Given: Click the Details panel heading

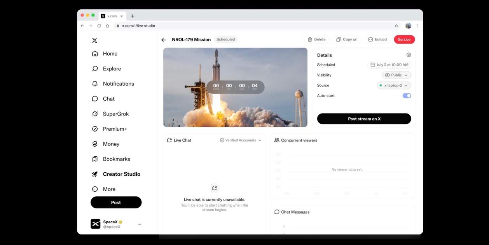Looking at the screenshot, I should [x=325, y=55].
